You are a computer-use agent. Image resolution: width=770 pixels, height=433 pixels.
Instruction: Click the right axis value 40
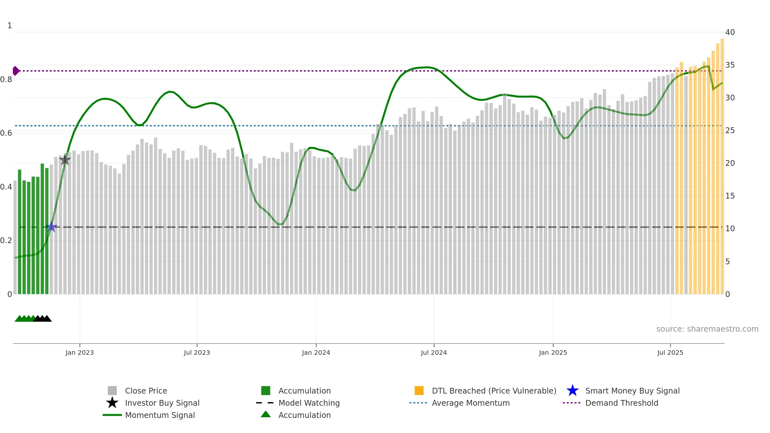(x=730, y=32)
